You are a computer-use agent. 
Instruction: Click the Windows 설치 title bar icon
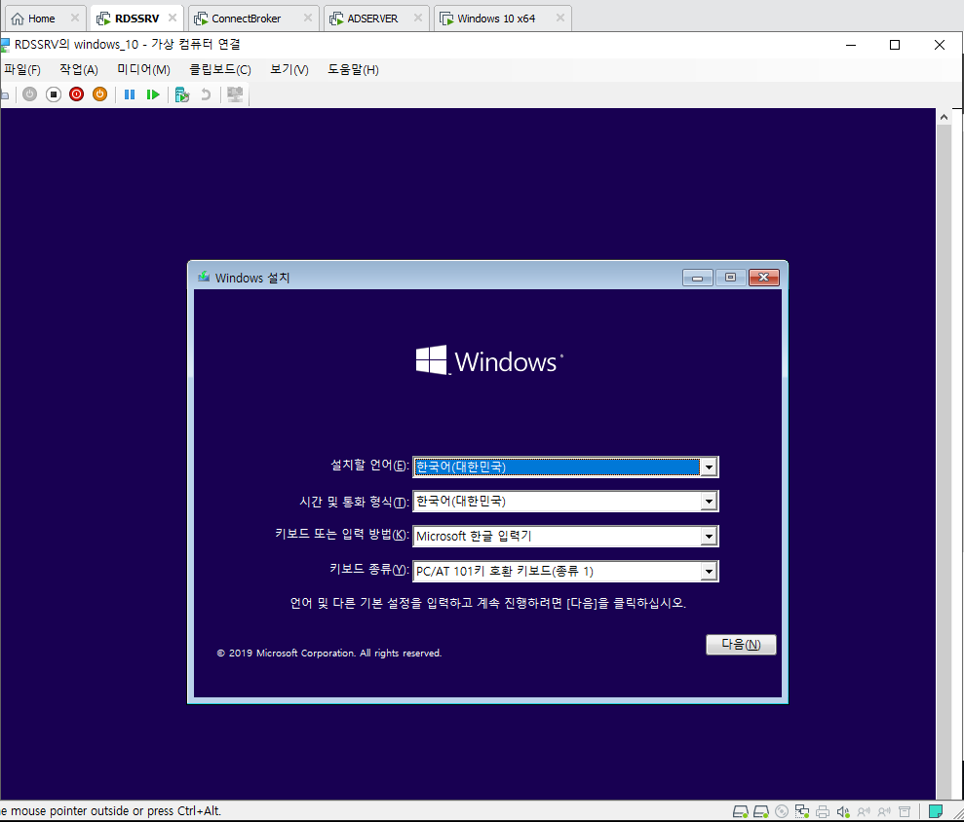point(204,277)
